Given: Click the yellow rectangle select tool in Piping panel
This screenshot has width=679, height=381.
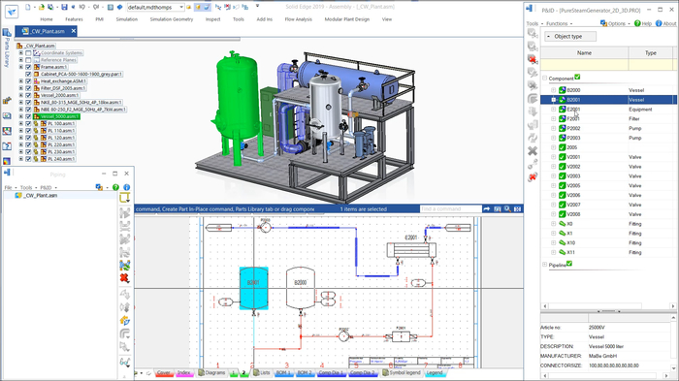Looking at the screenshot, I should point(125,198).
